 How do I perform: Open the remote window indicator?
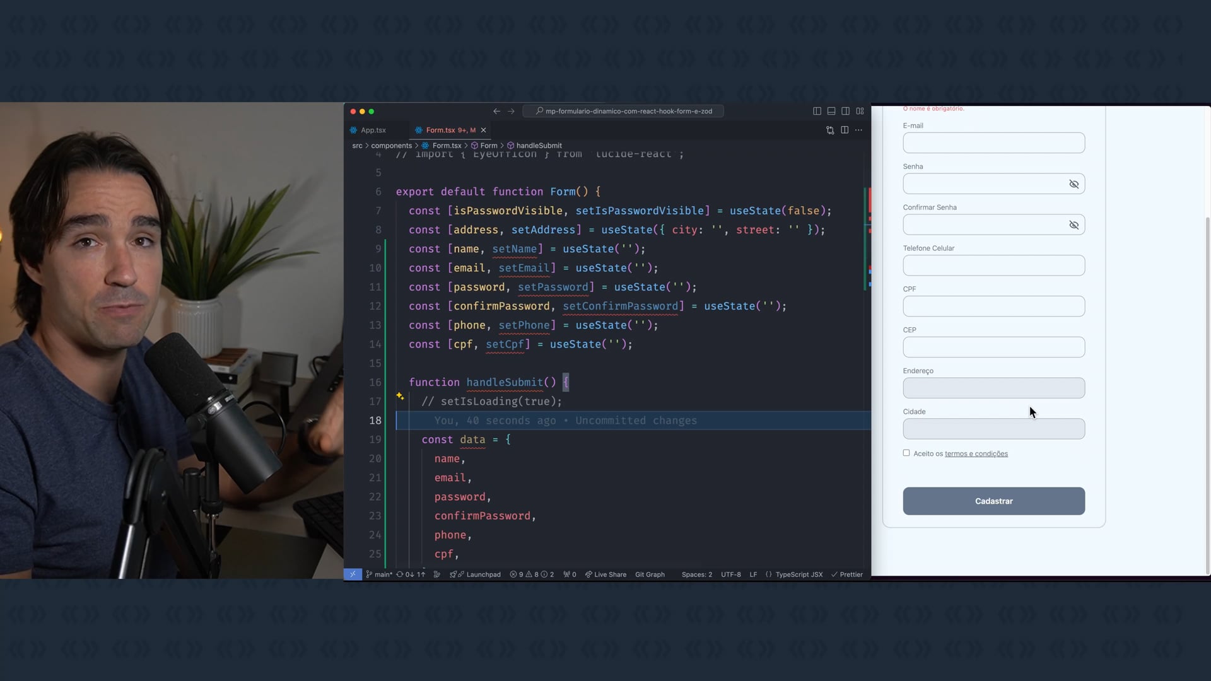point(353,574)
